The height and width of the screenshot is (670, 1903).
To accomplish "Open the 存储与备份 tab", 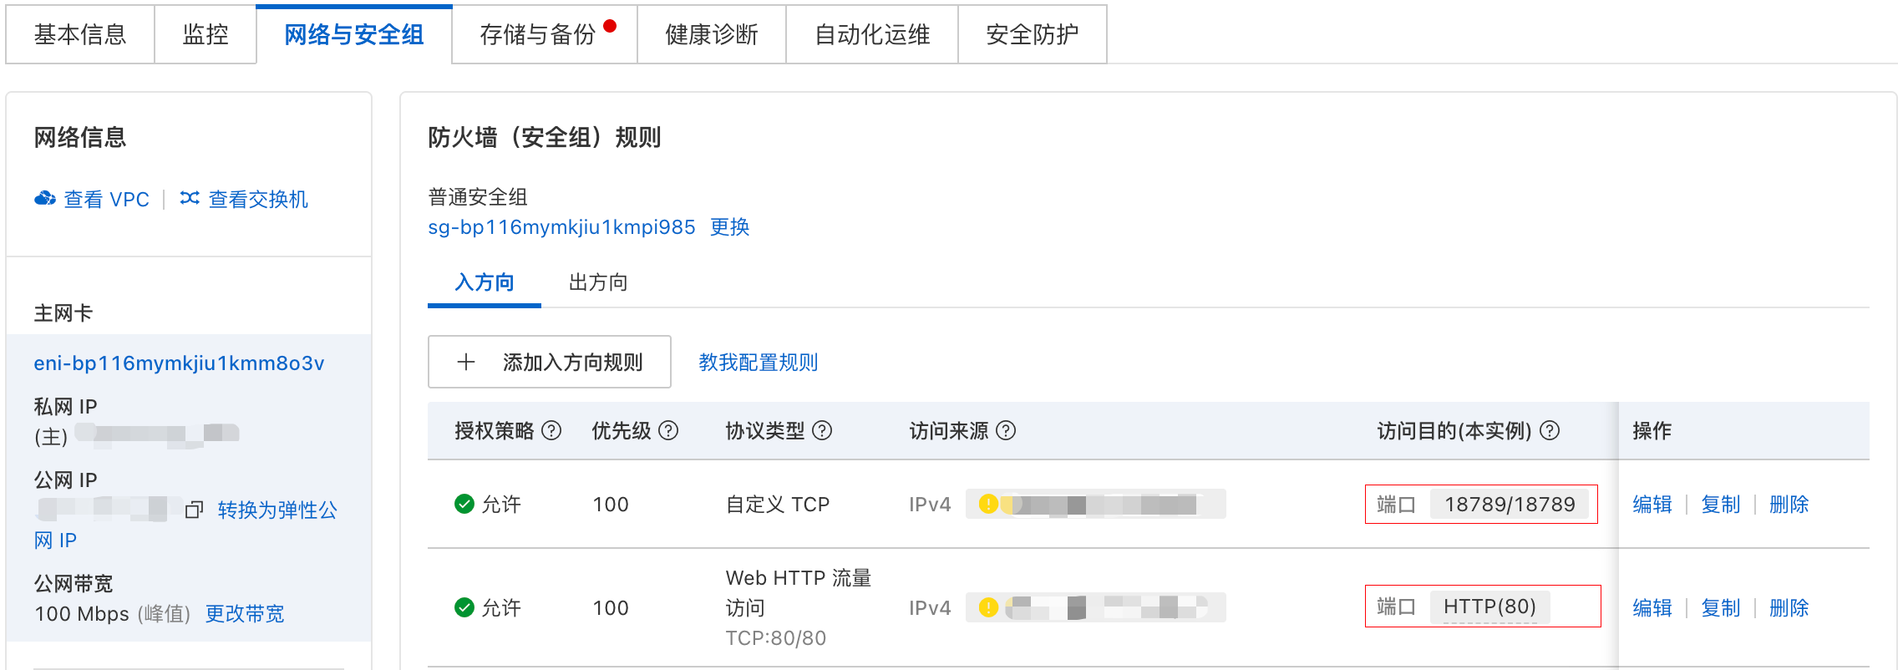I will 538,34.
